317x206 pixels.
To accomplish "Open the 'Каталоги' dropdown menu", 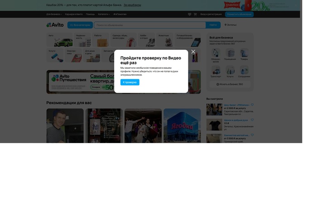I will click(x=104, y=14).
